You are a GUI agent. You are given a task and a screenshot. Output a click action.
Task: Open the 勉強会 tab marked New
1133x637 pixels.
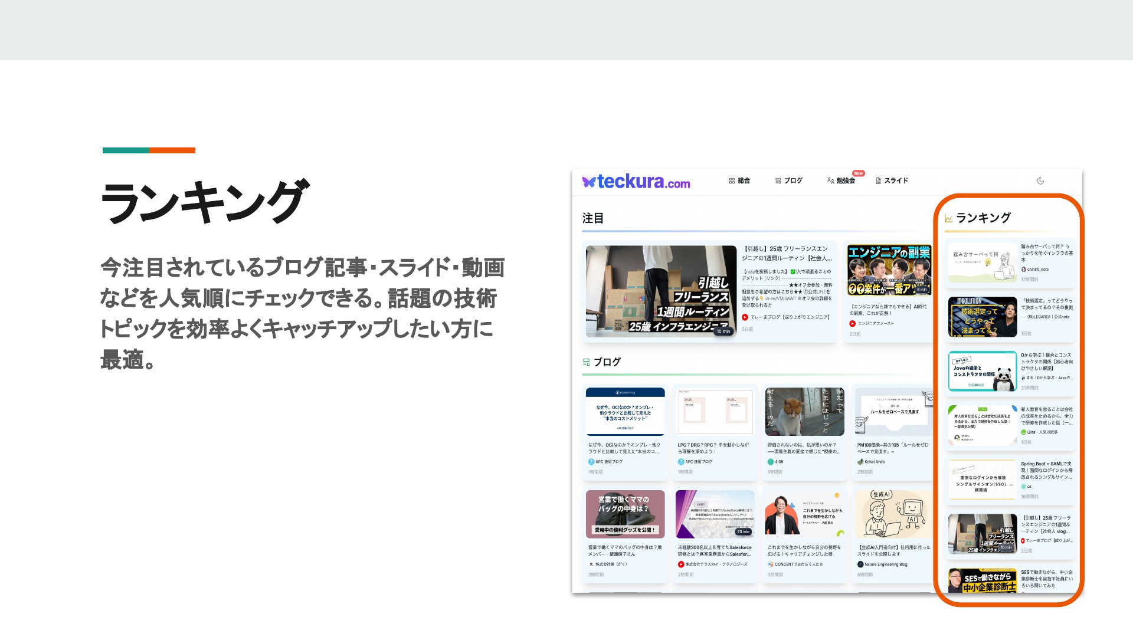(841, 181)
